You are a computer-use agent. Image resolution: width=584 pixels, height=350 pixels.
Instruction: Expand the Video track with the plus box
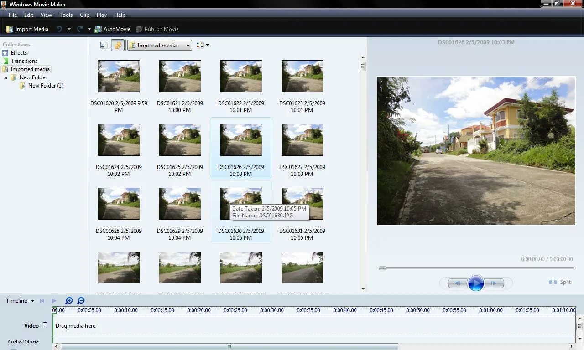coord(44,324)
